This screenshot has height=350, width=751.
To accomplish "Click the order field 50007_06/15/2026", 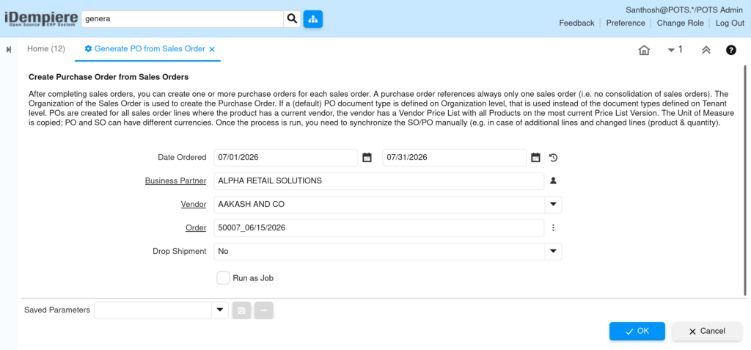I will point(379,227).
